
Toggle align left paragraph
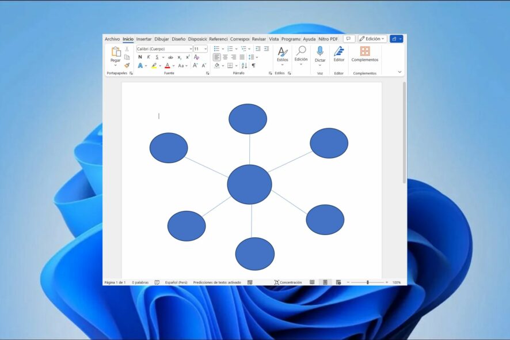click(x=216, y=57)
